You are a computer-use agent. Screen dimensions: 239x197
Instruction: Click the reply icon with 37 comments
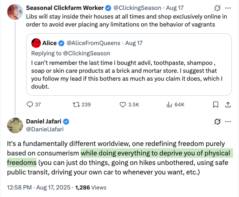point(30,105)
